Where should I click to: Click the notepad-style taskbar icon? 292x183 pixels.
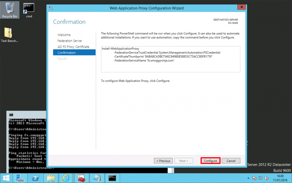pos(97,178)
